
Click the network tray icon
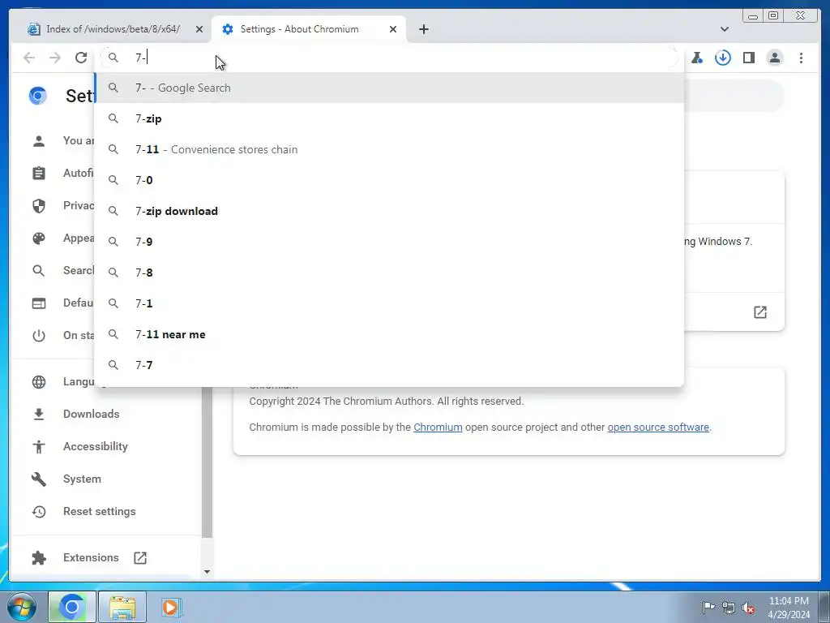click(x=729, y=608)
